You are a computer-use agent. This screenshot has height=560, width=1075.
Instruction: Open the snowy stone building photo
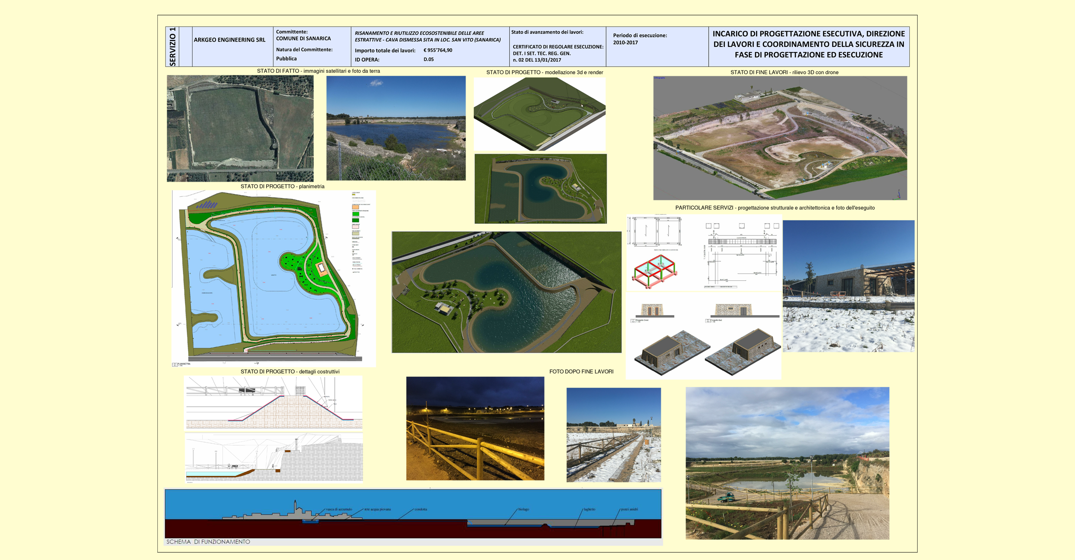pos(848,286)
